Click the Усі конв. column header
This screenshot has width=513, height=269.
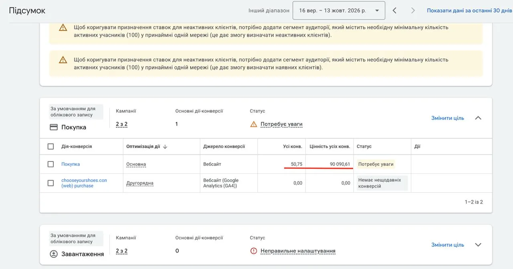[x=293, y=147]
